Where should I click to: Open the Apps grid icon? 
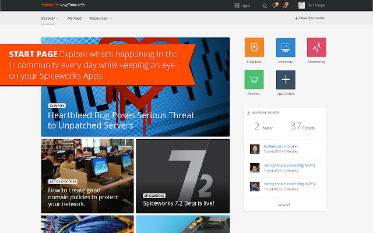[237, 5]
